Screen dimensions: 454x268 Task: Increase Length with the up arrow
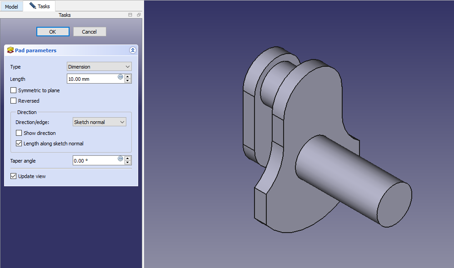click(128, 76)
